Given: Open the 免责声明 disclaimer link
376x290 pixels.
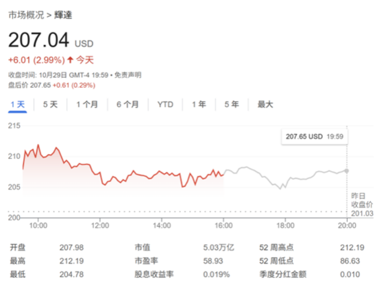Looking at the screenshot, I should coord(127,75).
